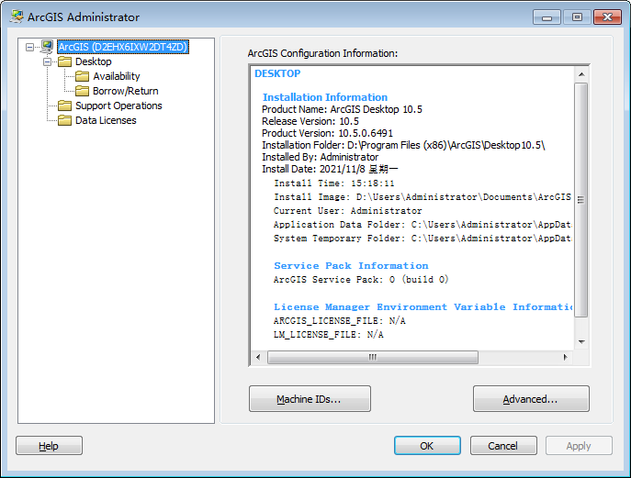Confirm with the OK button
Screen dimensions: 631x478
click(427, 446)
